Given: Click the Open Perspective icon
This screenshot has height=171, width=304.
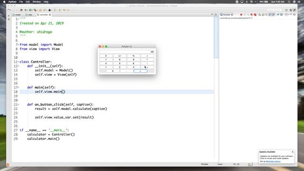Looking at the screenshot, I should [x=286, y=10].
